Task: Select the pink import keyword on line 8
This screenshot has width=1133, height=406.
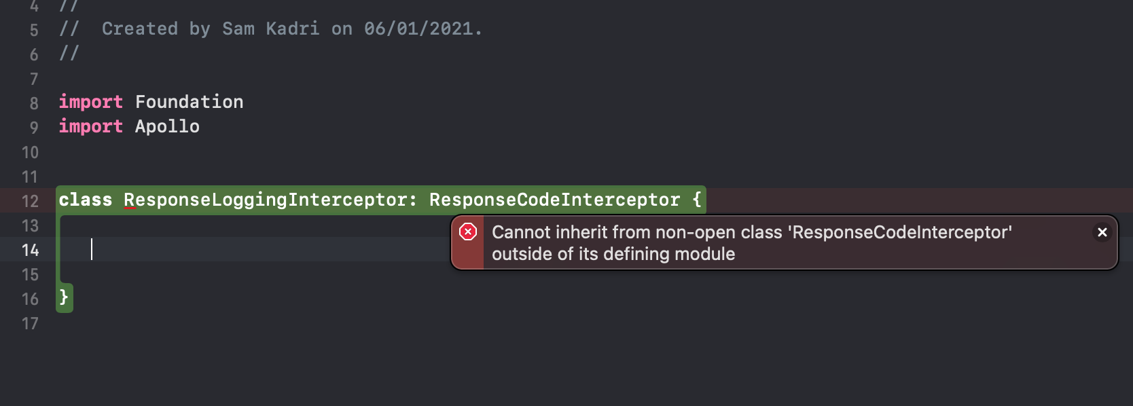Action: 90,101
